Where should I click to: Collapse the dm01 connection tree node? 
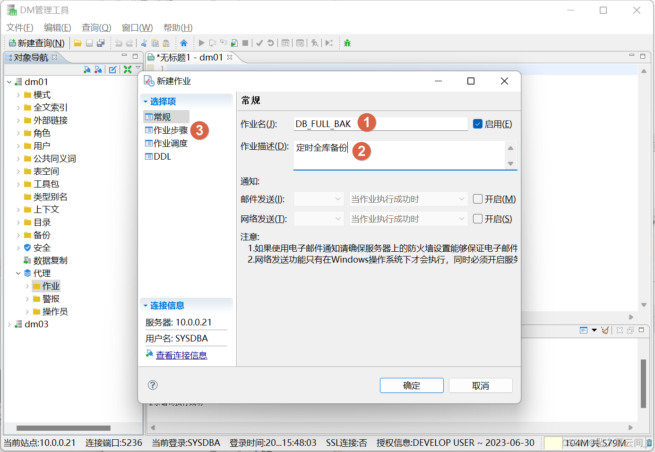pyautogui.click(x=9, y=82)
